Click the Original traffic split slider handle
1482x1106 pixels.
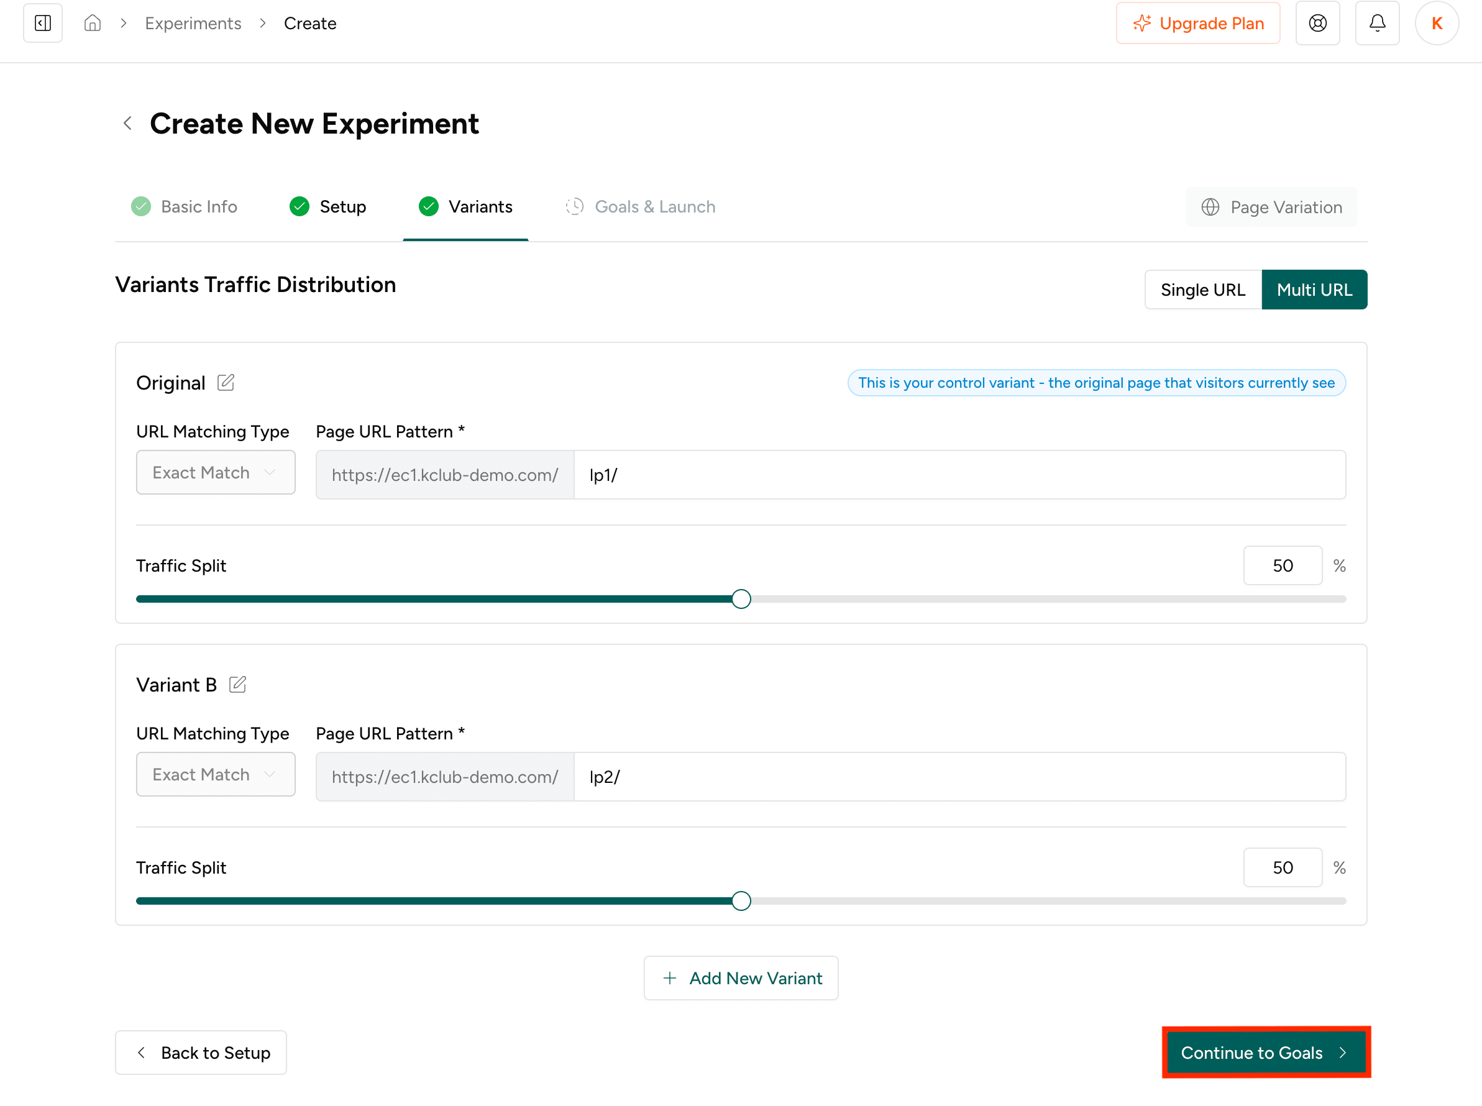(740, 598)
